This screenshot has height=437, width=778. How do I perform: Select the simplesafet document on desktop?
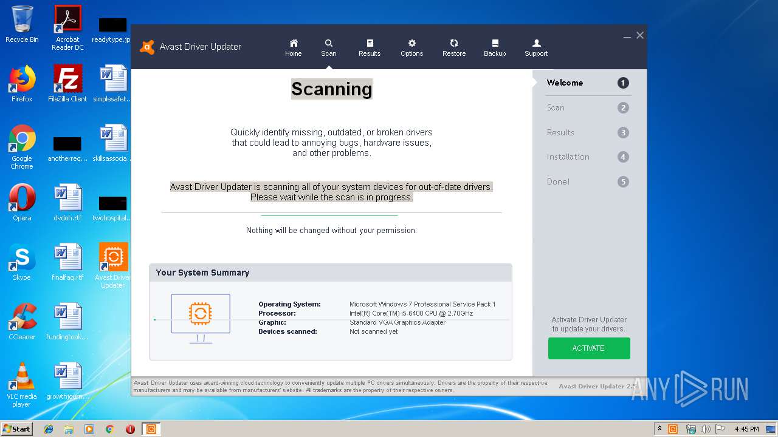pos(113,84)
